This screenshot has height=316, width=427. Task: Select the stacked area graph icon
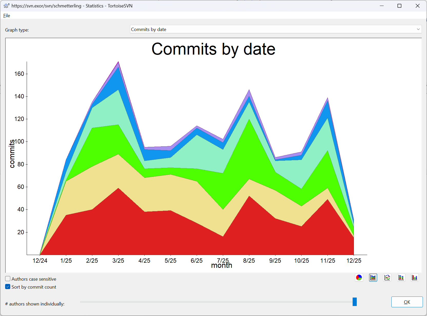[373, 278]
